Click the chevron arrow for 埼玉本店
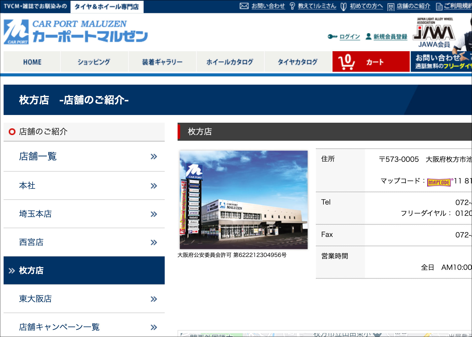 coord(154,214)
